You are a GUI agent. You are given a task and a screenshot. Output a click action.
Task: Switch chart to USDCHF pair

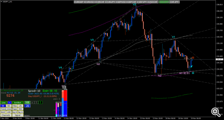[x=153, y=2]
